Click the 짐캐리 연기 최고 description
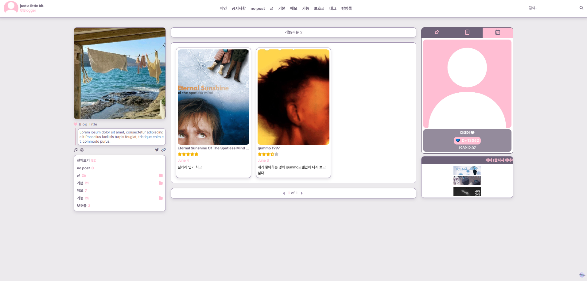587x281 pixels. tap(190, 167)
